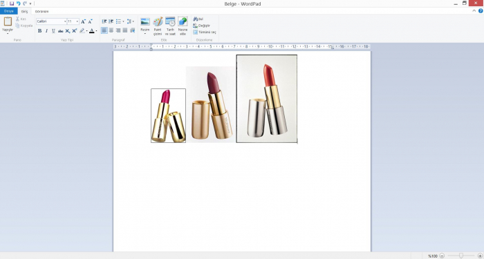
Task: Justify the paragraph text
Action: pos(125,30)
